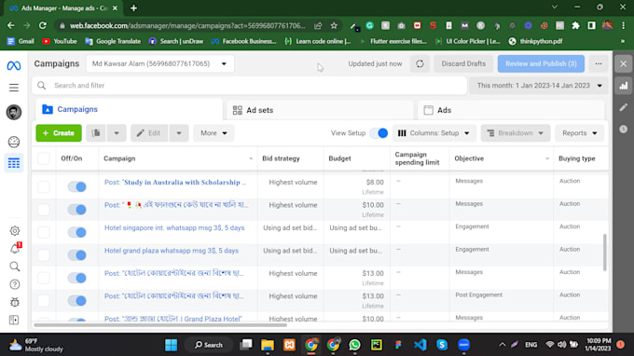Open the Skype taskbar icon
The height and width of the screenshot is (356, 634).
(442, 345)
